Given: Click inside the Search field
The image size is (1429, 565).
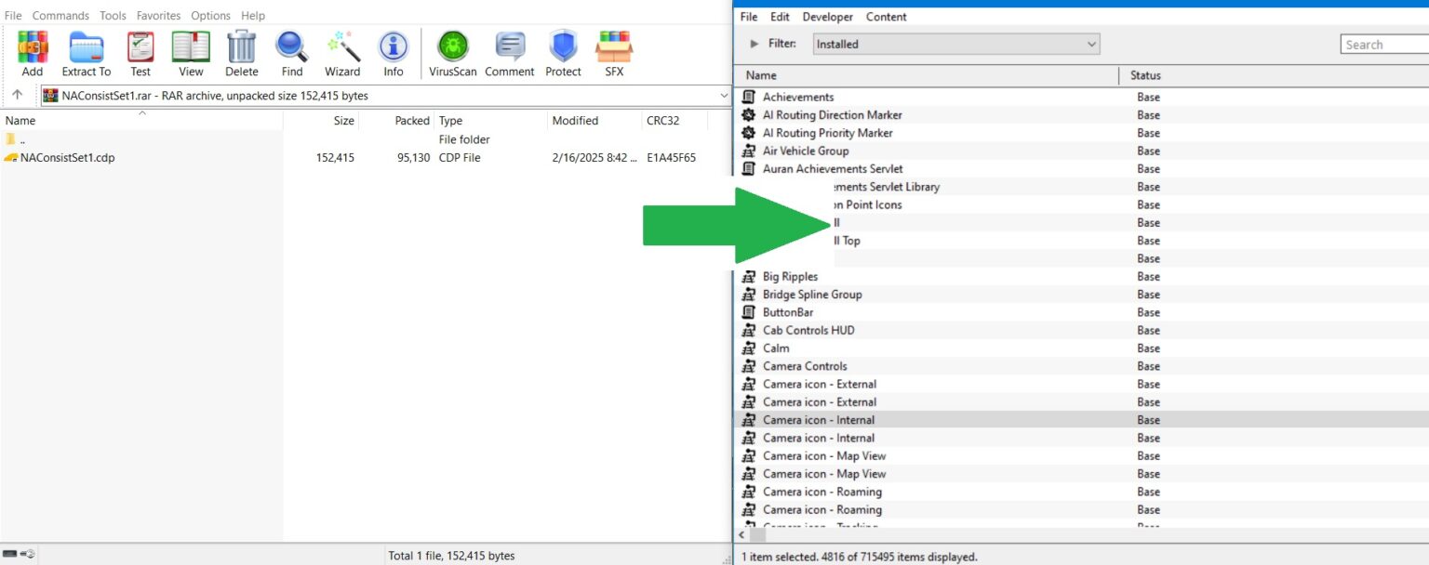Looking at the screenshot, I should pos(1386,43).
